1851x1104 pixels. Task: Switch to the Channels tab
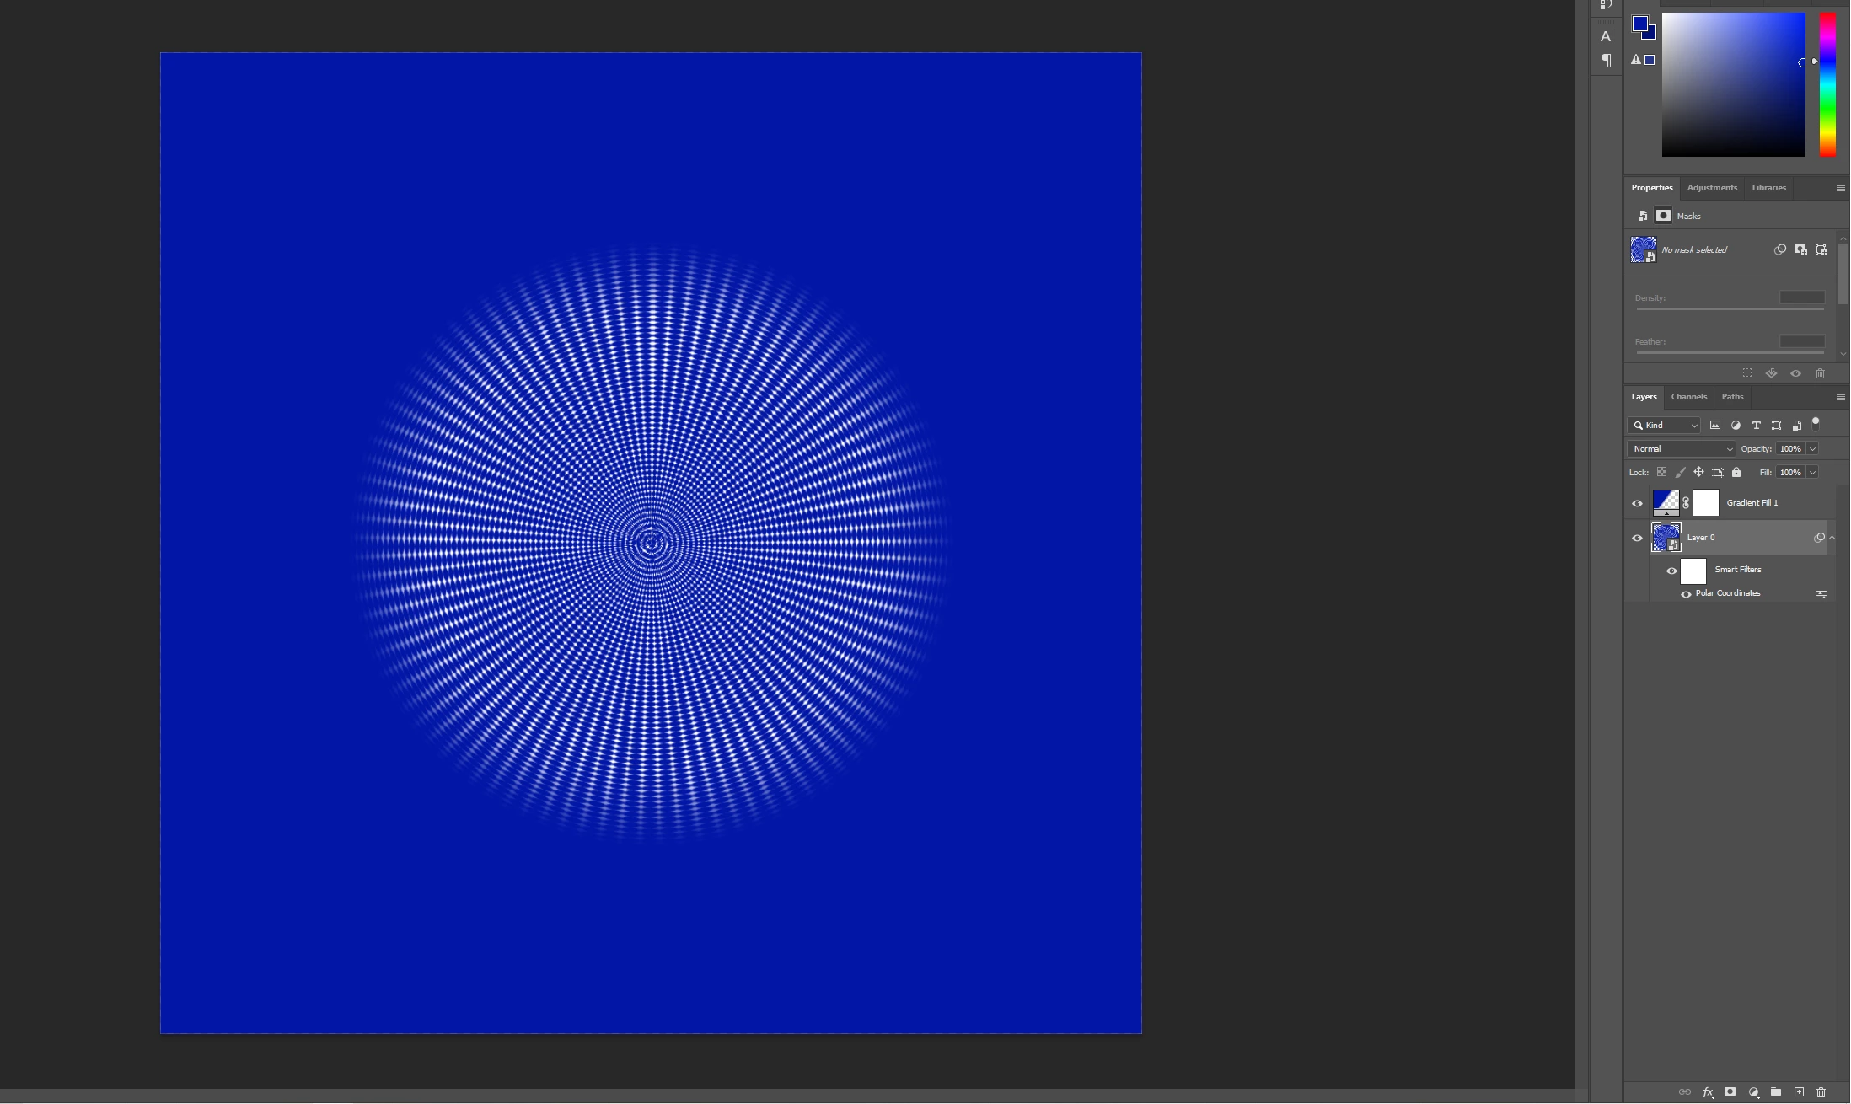coord(1688,397)
